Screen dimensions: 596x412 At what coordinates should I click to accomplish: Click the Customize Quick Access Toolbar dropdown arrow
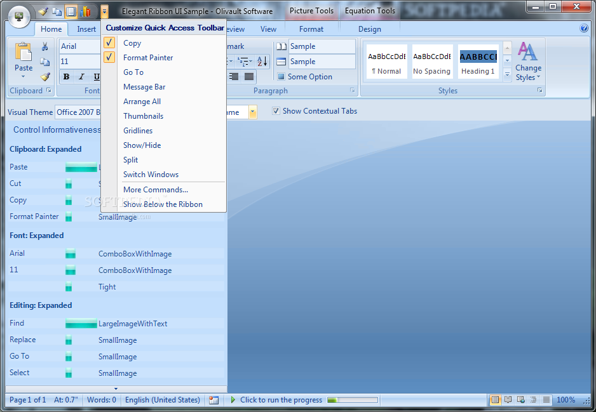pos(104,12)
